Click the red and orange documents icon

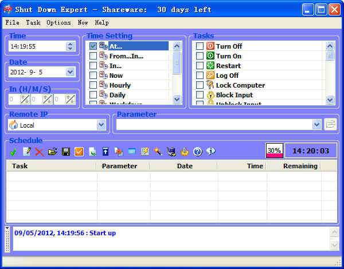(119, 152)
